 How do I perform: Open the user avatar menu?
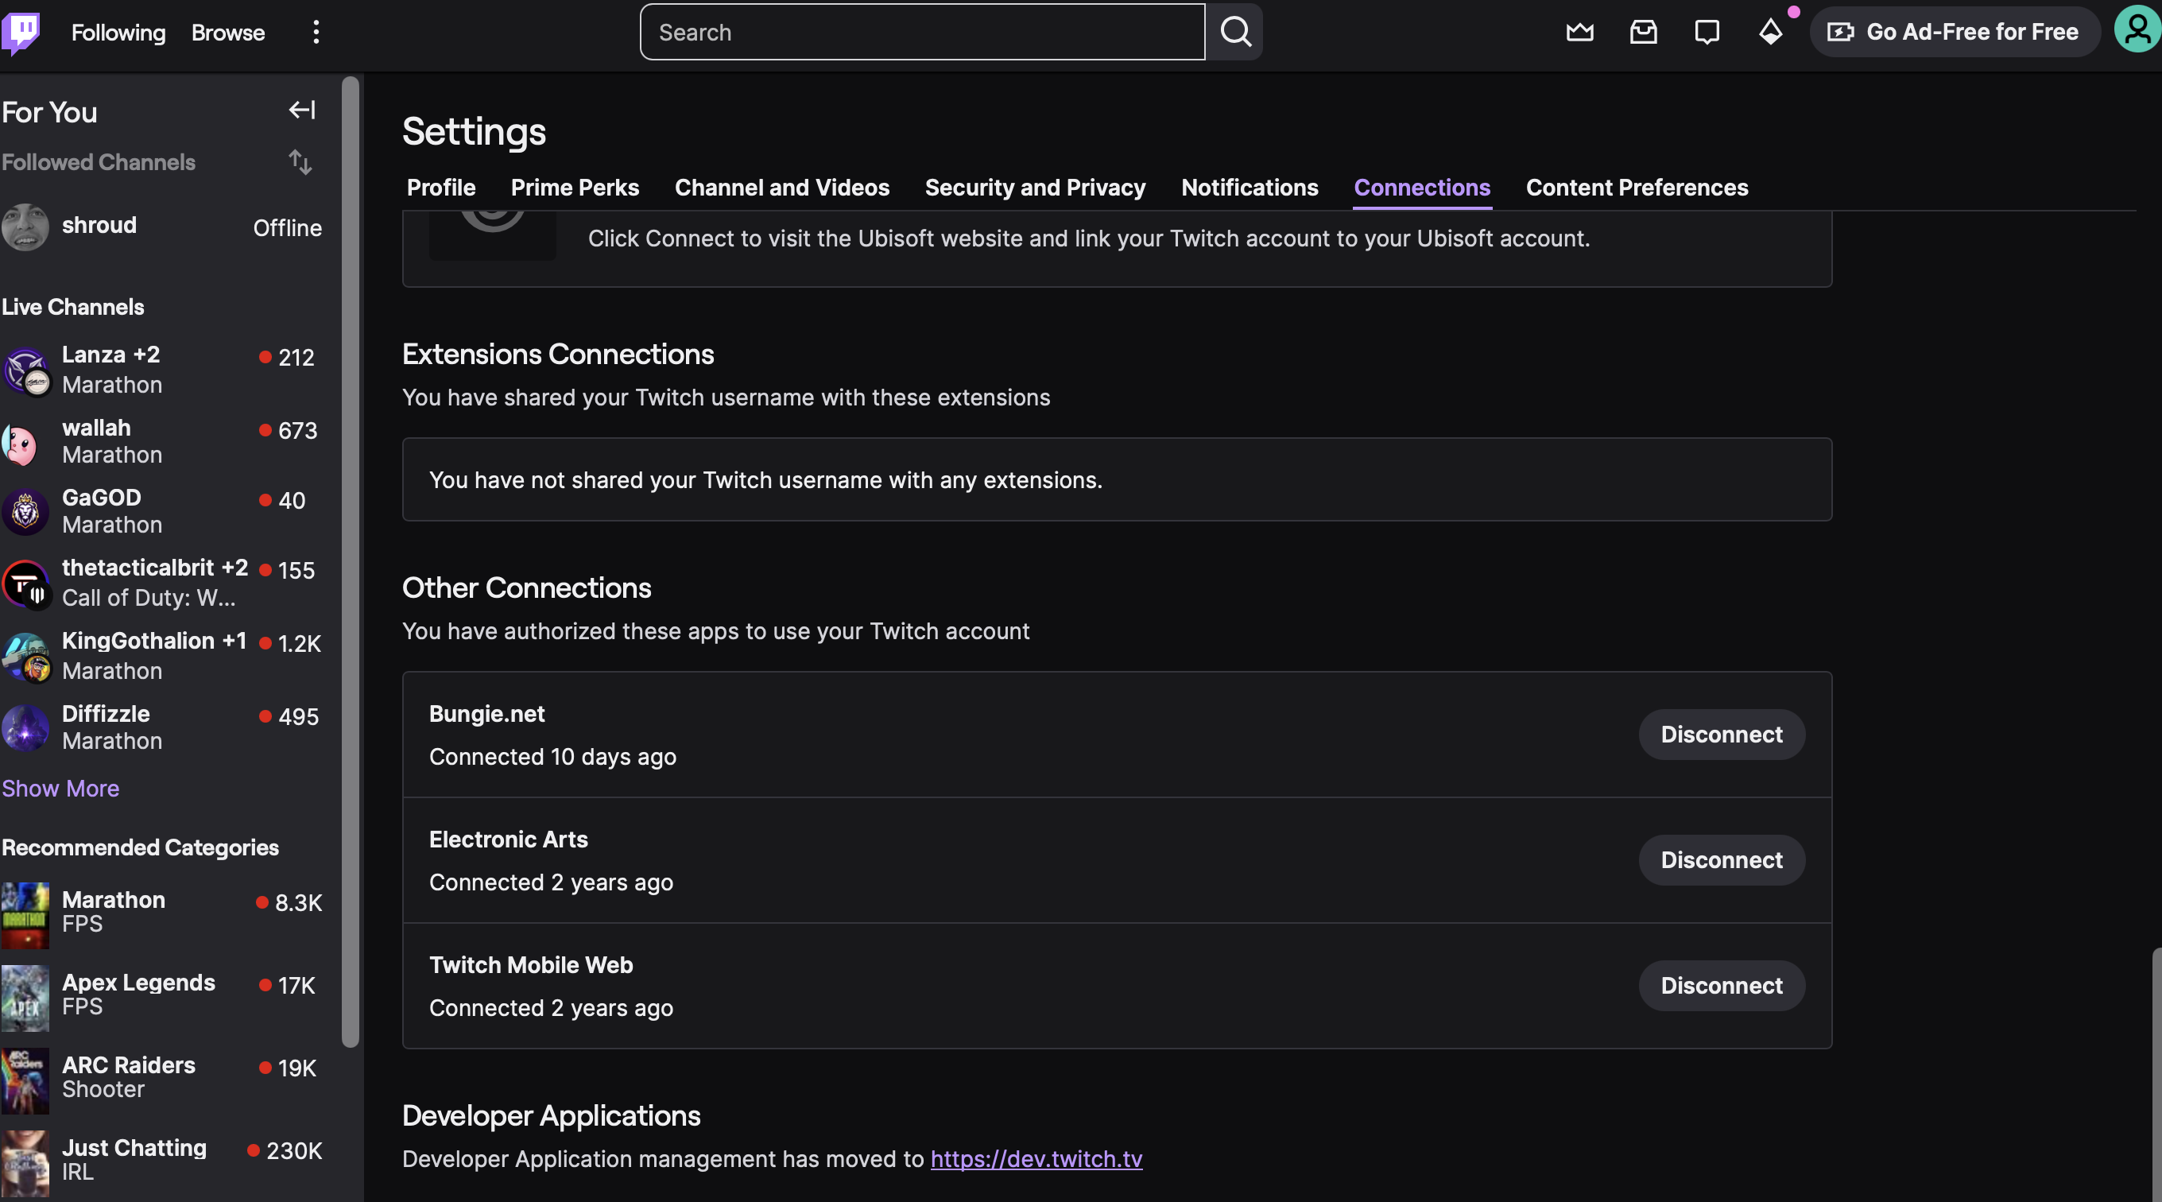tap(2137, 30)
